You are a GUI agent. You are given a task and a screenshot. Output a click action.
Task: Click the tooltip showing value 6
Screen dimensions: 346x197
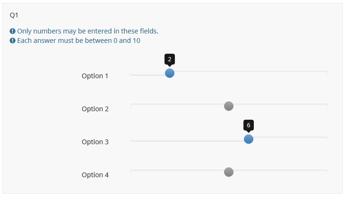(x=249, y=125)
